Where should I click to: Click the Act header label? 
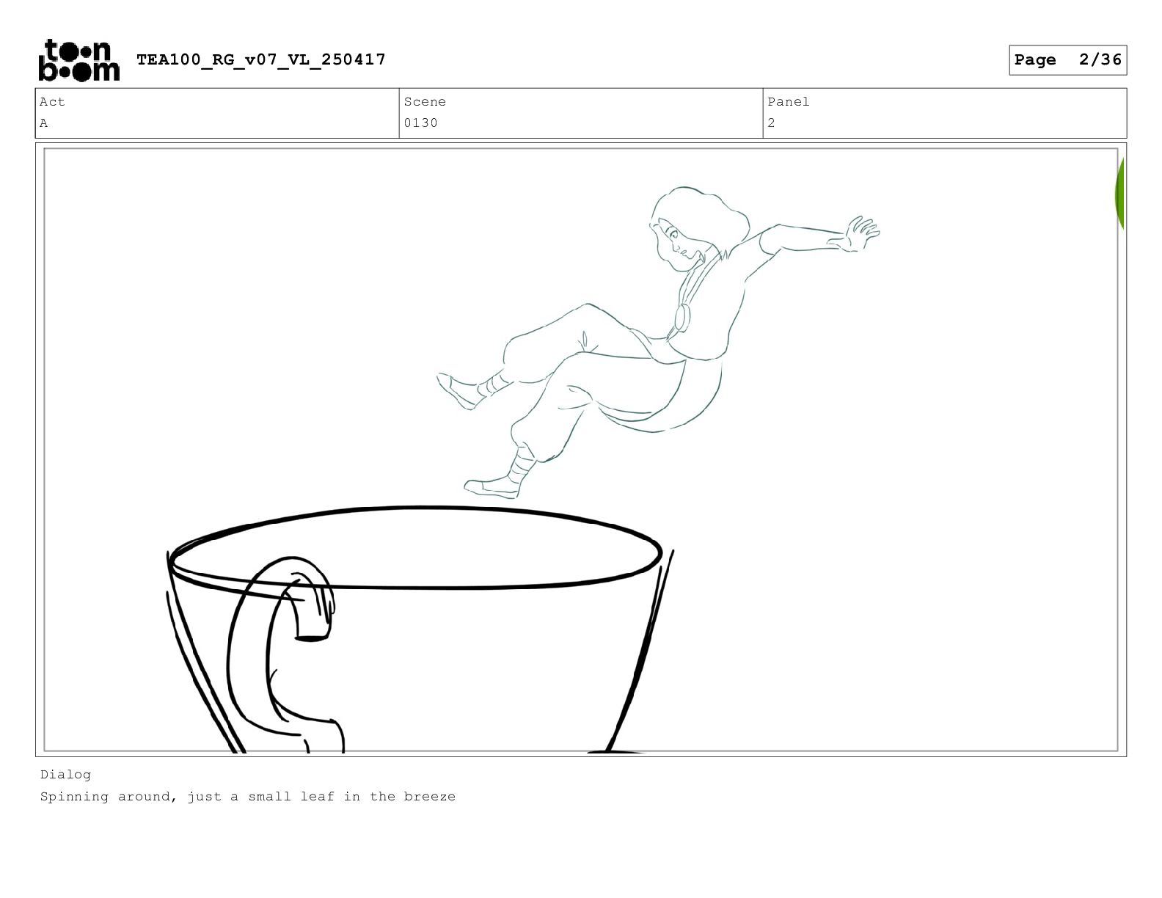(52, 102)
